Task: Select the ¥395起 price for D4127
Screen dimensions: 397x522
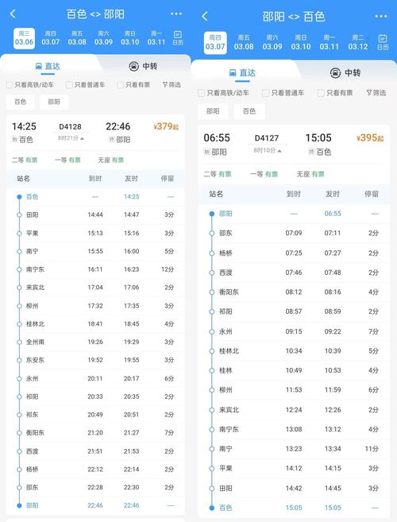Action: tap(370, 137)
